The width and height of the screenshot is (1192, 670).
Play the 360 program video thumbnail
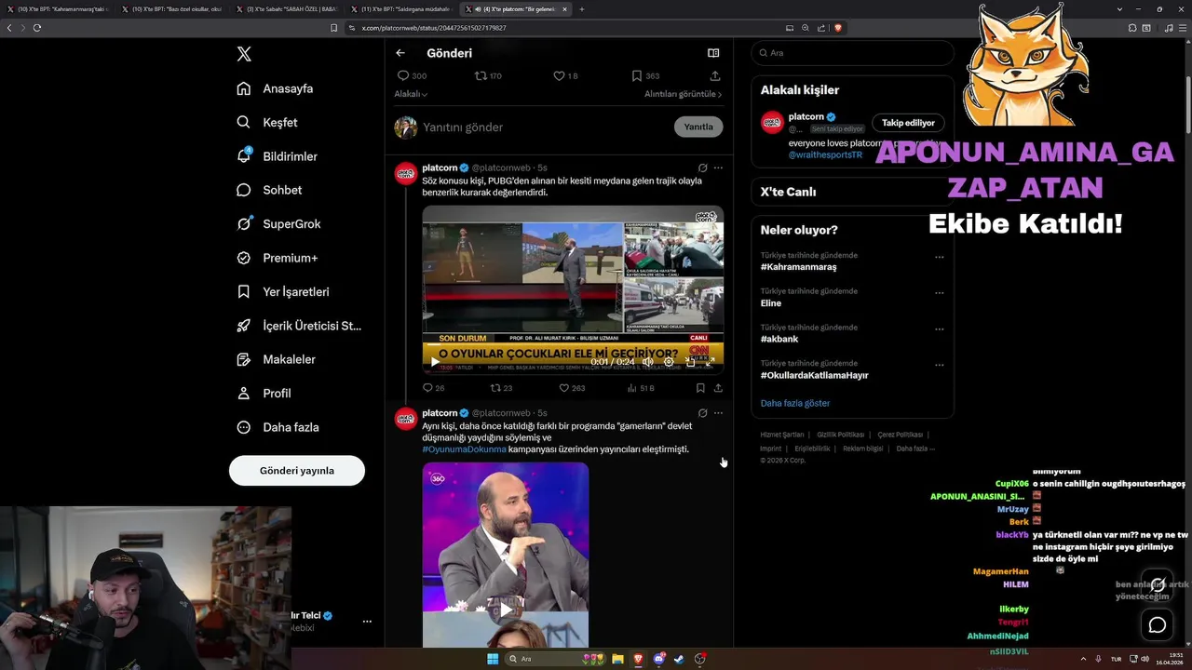coord(506,610)
